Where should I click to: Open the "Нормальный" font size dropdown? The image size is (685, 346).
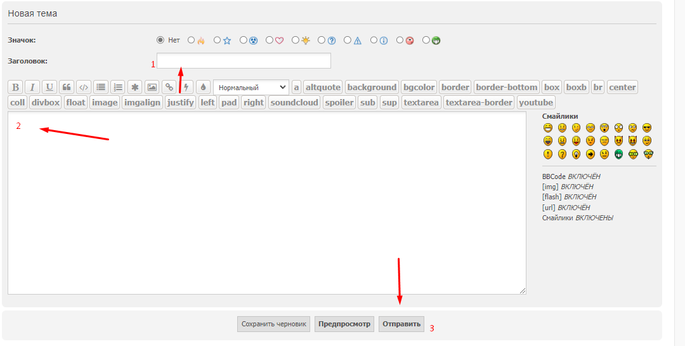(x=251, y=88)
